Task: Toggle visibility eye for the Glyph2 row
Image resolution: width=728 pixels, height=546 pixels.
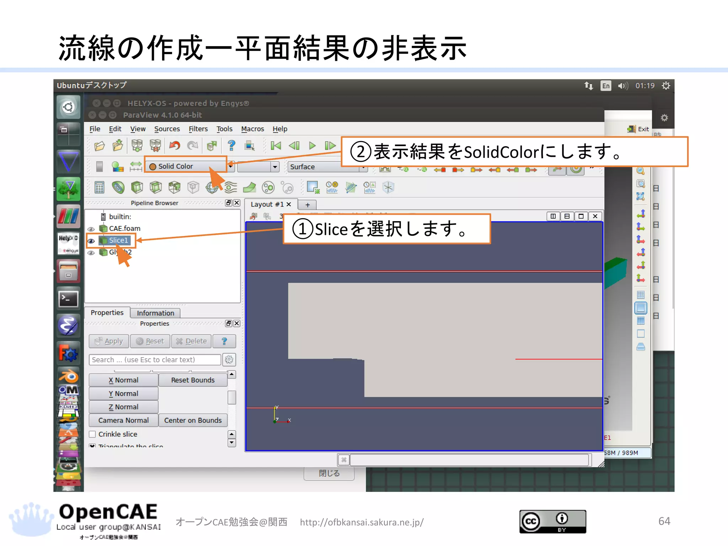Action: [91, 253]
